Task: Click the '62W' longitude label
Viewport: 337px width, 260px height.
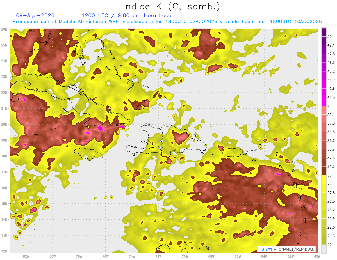Action: [291, 256]
